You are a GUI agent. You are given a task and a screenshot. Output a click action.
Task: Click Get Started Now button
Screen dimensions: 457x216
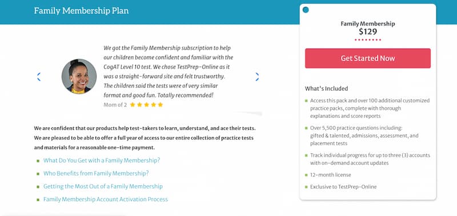point(368,58)
